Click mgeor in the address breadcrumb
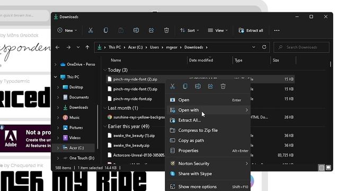This screenshot has height=191, width=339. point(172,47)
